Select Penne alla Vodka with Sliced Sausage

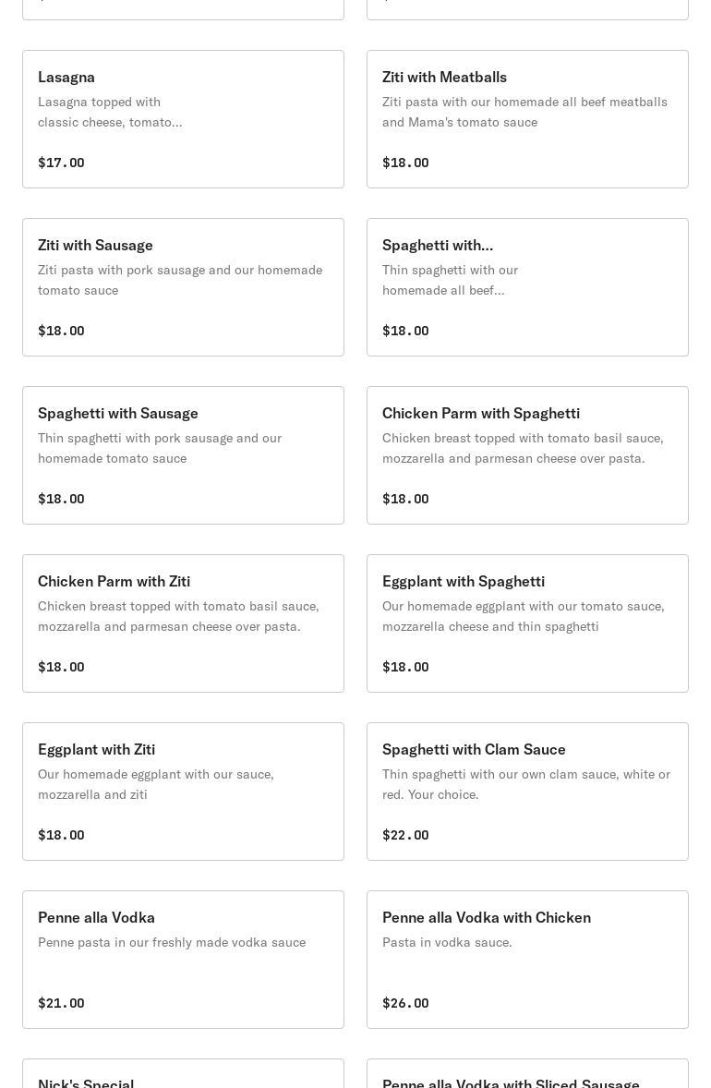(527, 1077)
